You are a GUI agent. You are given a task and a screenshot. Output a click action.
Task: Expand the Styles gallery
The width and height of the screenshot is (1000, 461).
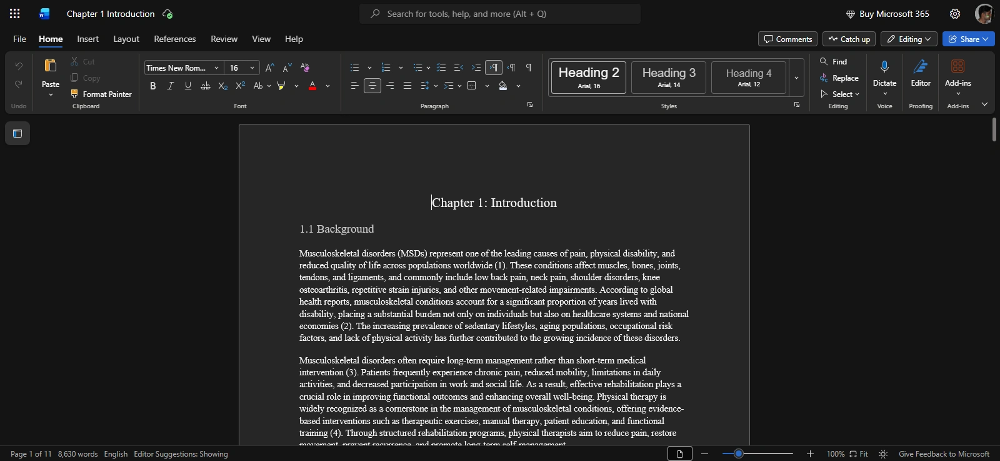pyautogui.click(x=796, y=78)
